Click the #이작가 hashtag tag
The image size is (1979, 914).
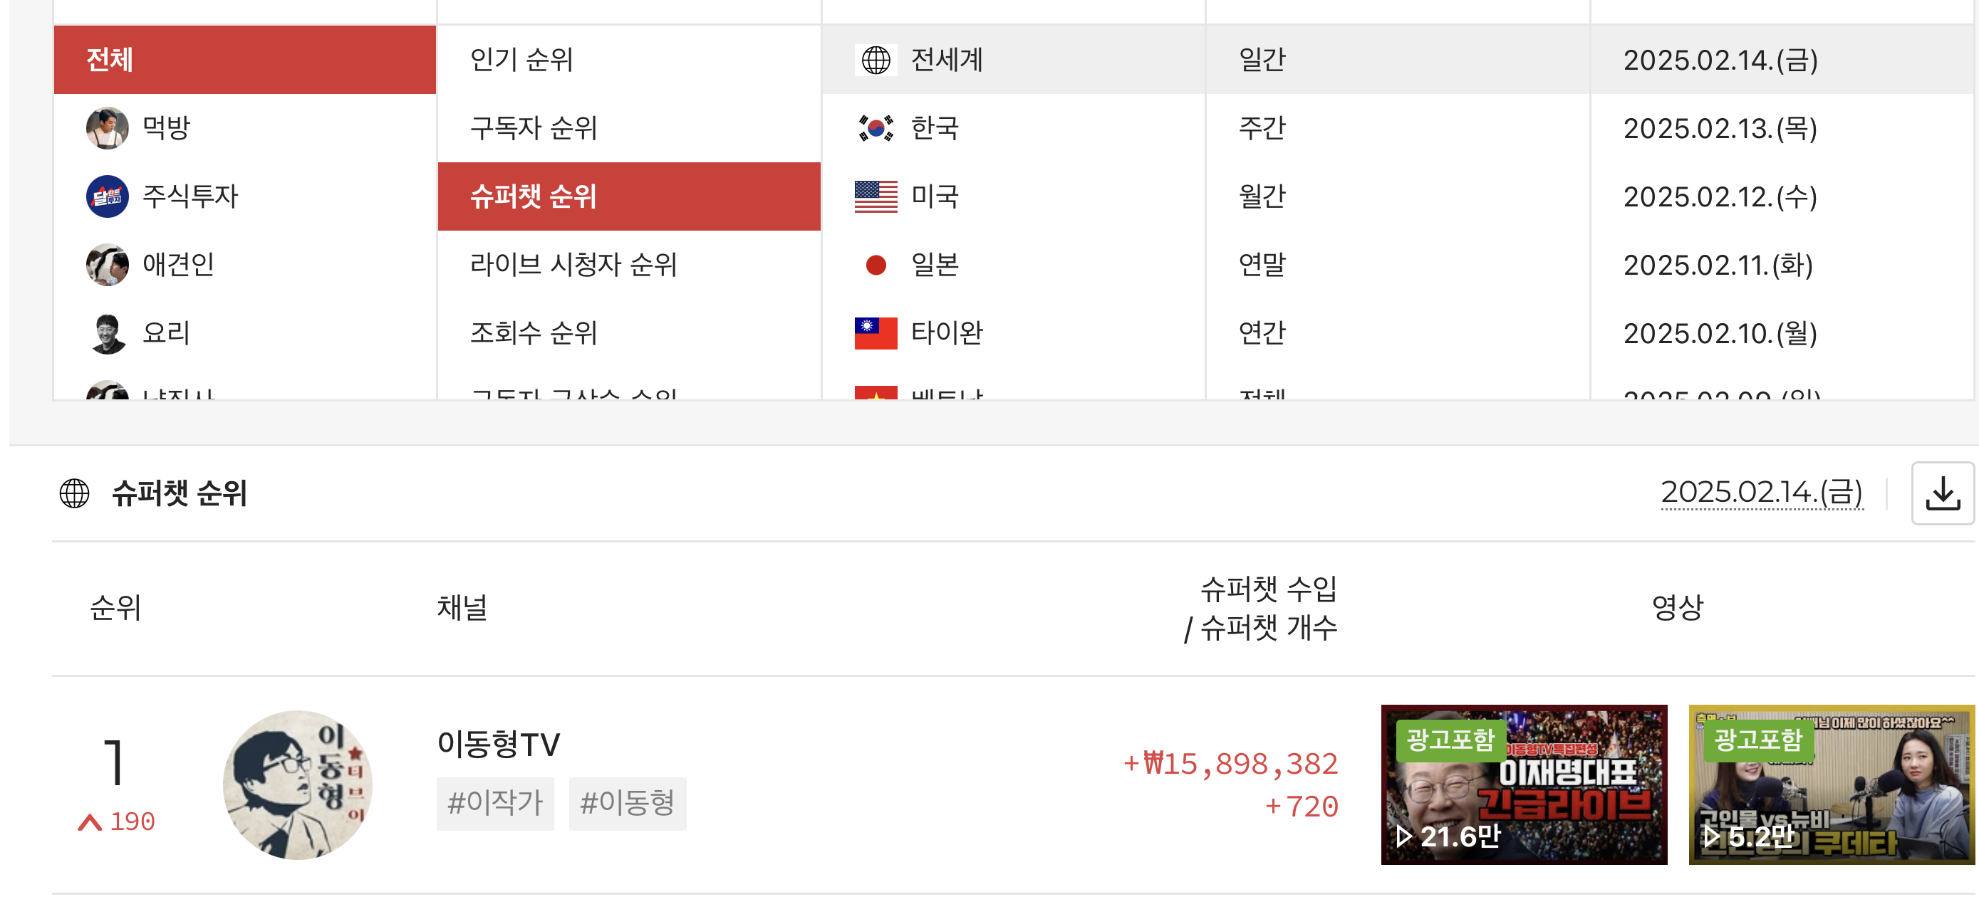coord(494,804)
